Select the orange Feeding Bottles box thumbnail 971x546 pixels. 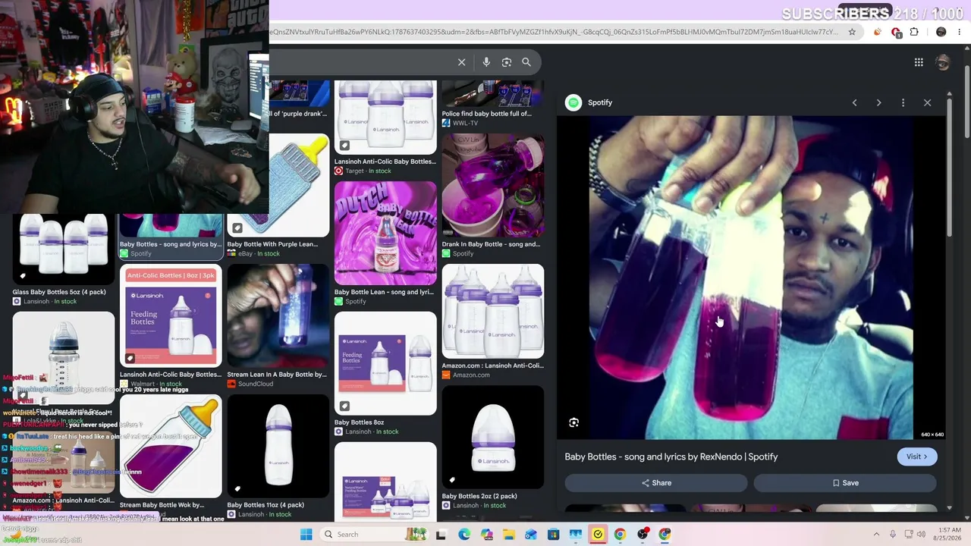pyautogui.click(x=171, y=315)
